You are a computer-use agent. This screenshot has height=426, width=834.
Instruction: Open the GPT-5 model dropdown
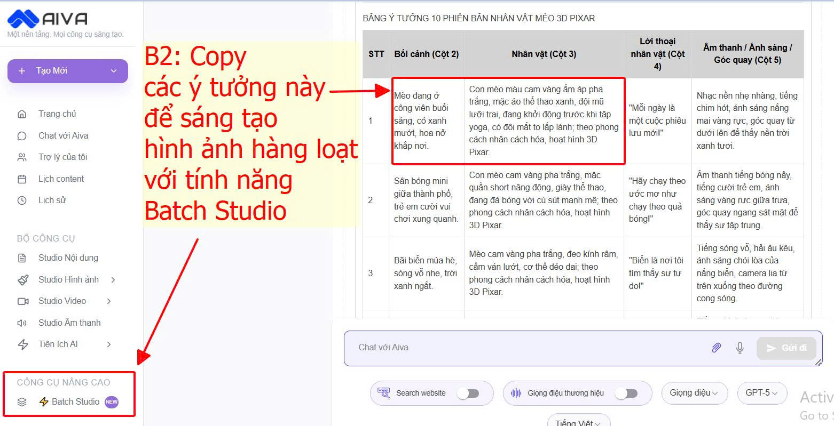coord(762,393)
